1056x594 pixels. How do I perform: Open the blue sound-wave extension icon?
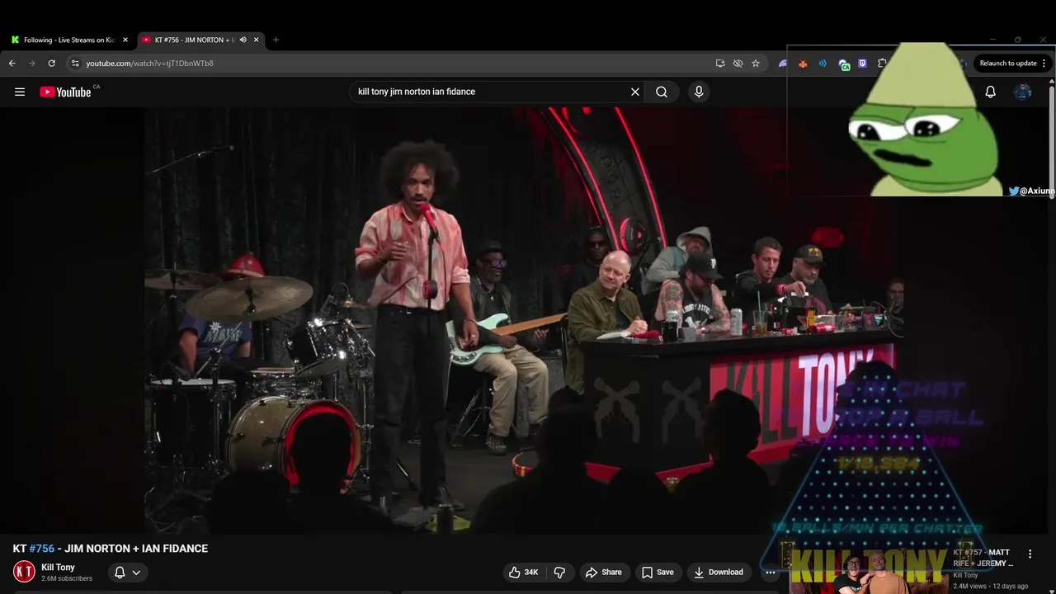[x=823, y=63]
